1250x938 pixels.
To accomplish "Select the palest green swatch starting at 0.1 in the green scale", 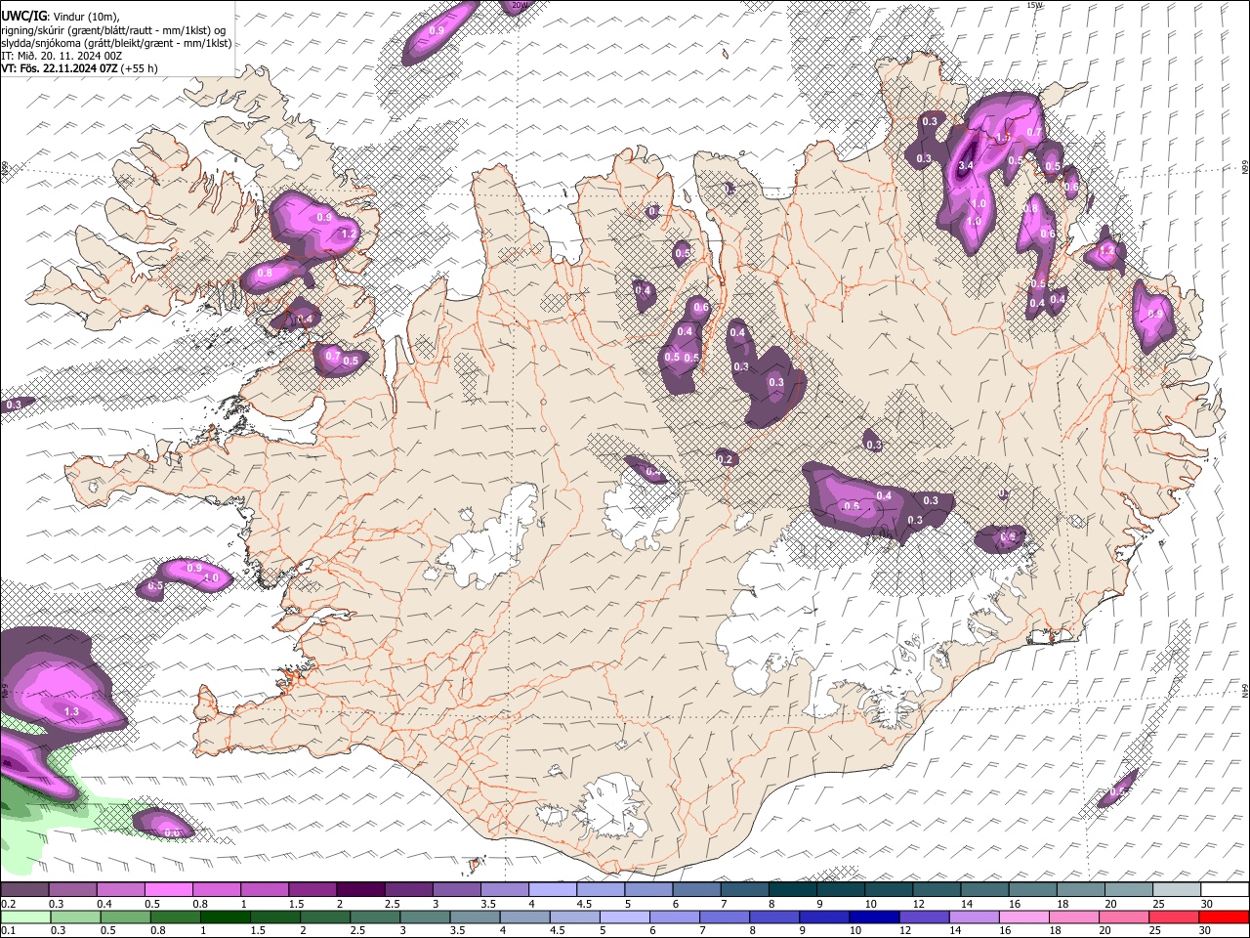I will coord(24,917).
